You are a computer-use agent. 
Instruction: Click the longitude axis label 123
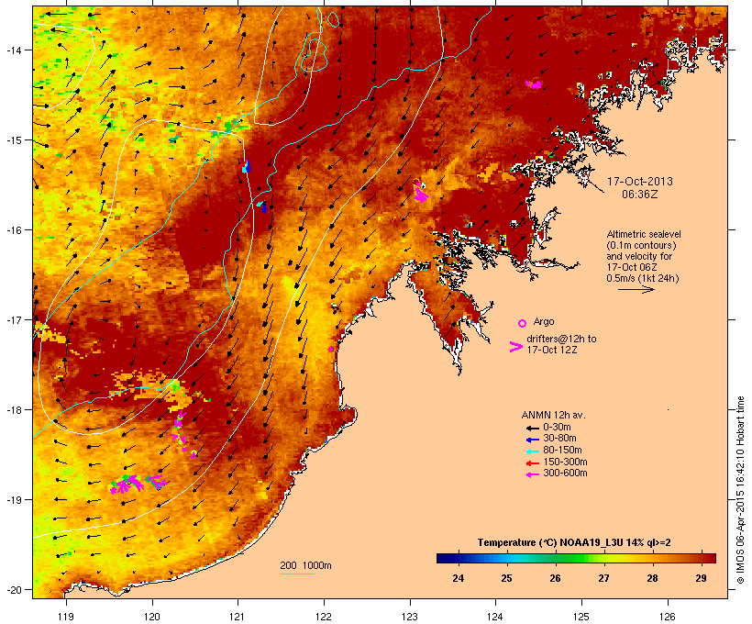point(410,617)
